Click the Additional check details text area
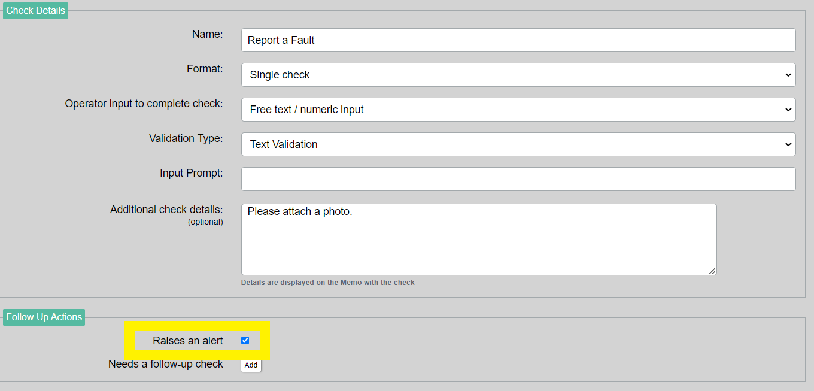This screenshot has height=391, width=814. pos(479,239)
